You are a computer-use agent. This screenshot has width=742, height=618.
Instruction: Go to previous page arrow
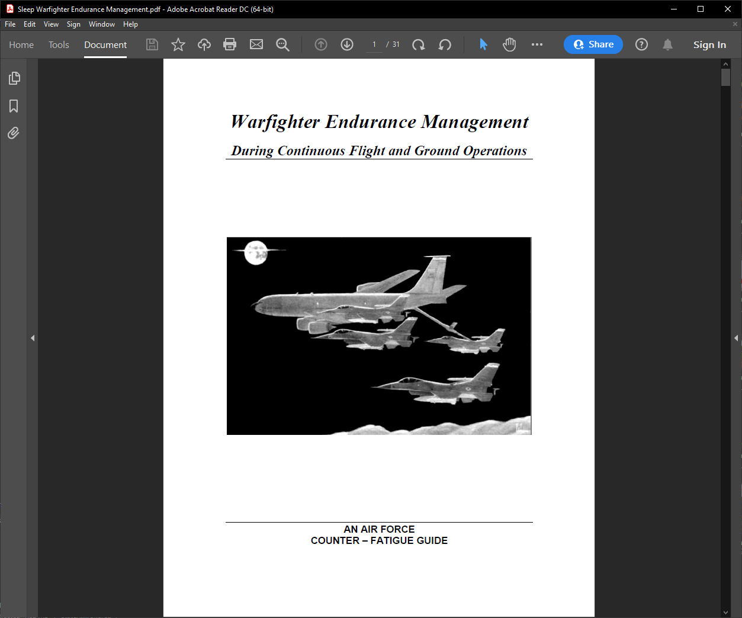(321, 44)
